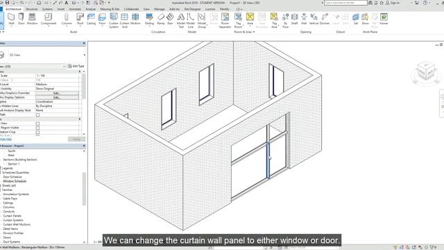444x250 pixels.
Task: Select the Door tool
Action: pos(22,19)
